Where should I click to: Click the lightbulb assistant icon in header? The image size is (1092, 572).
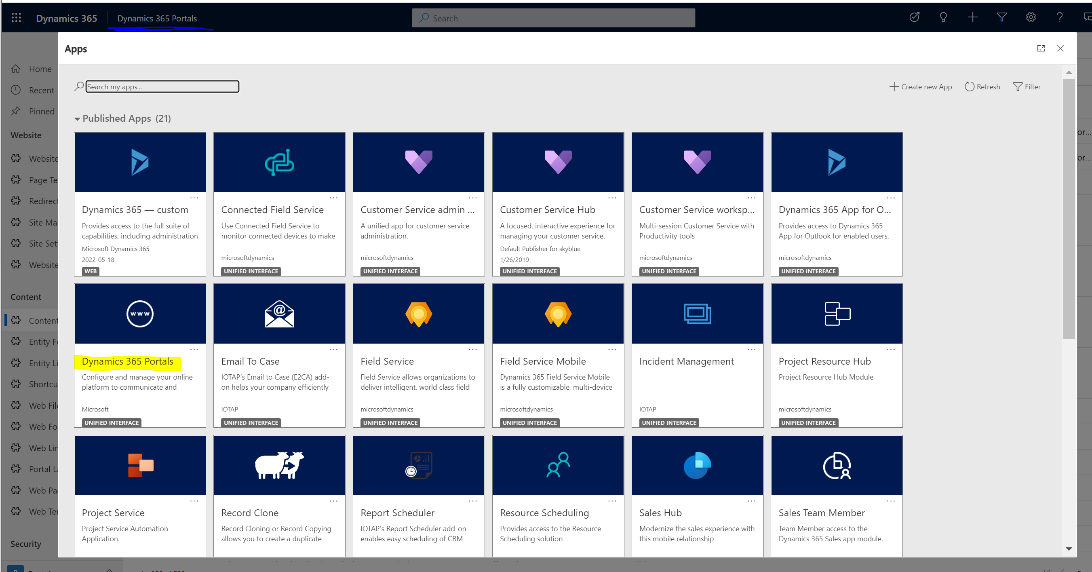click(943, 17)
